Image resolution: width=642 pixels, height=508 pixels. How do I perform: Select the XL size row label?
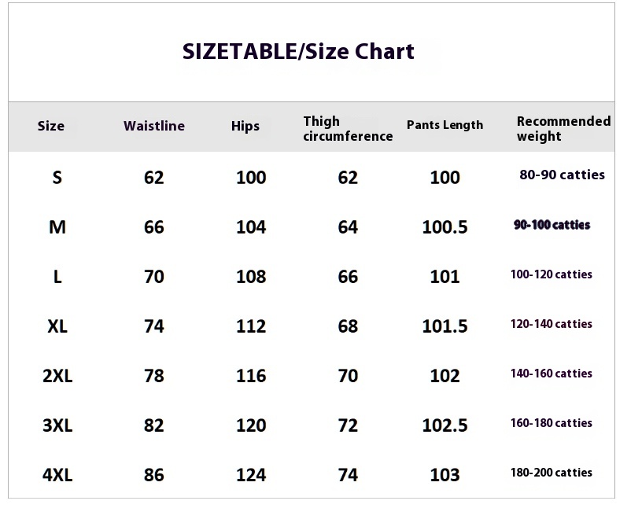[x=57, y=326]
